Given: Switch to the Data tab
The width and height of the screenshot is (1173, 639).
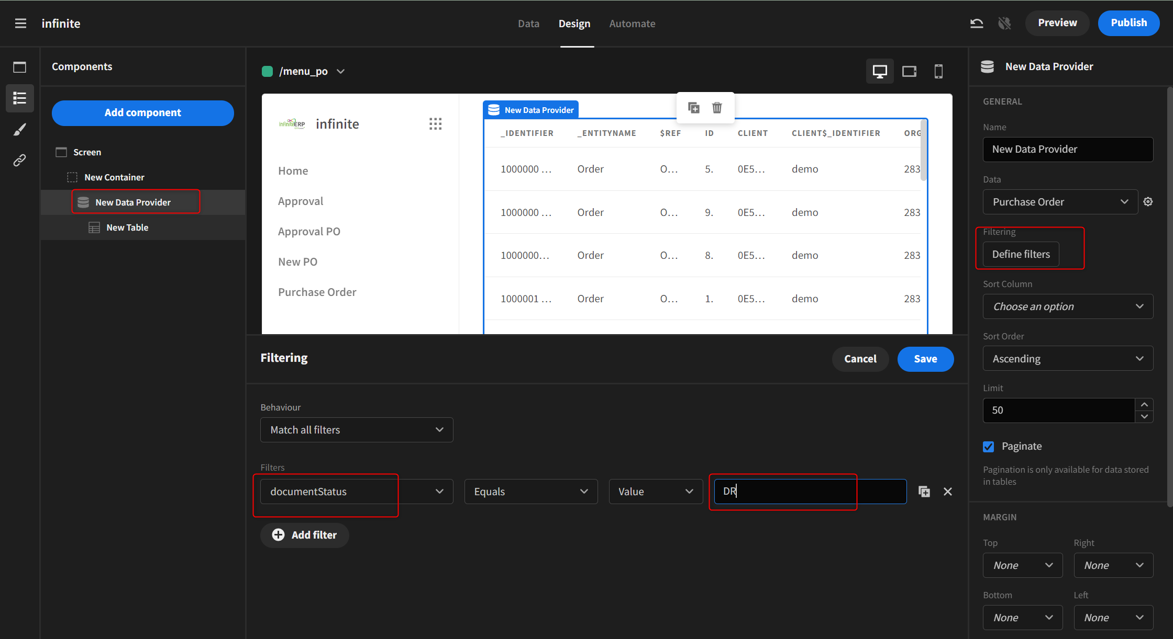Looking at the screenshot, I should [x=528, y=24].
